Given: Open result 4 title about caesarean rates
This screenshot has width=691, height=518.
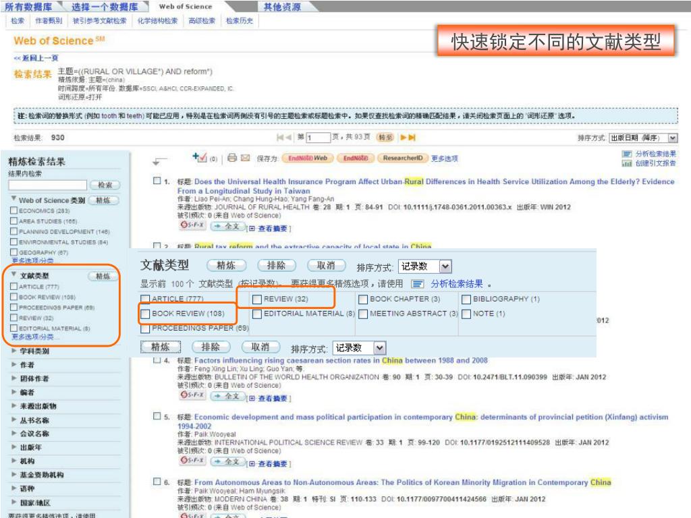Looking at the screenshot, I should click(x=341, y=360).
